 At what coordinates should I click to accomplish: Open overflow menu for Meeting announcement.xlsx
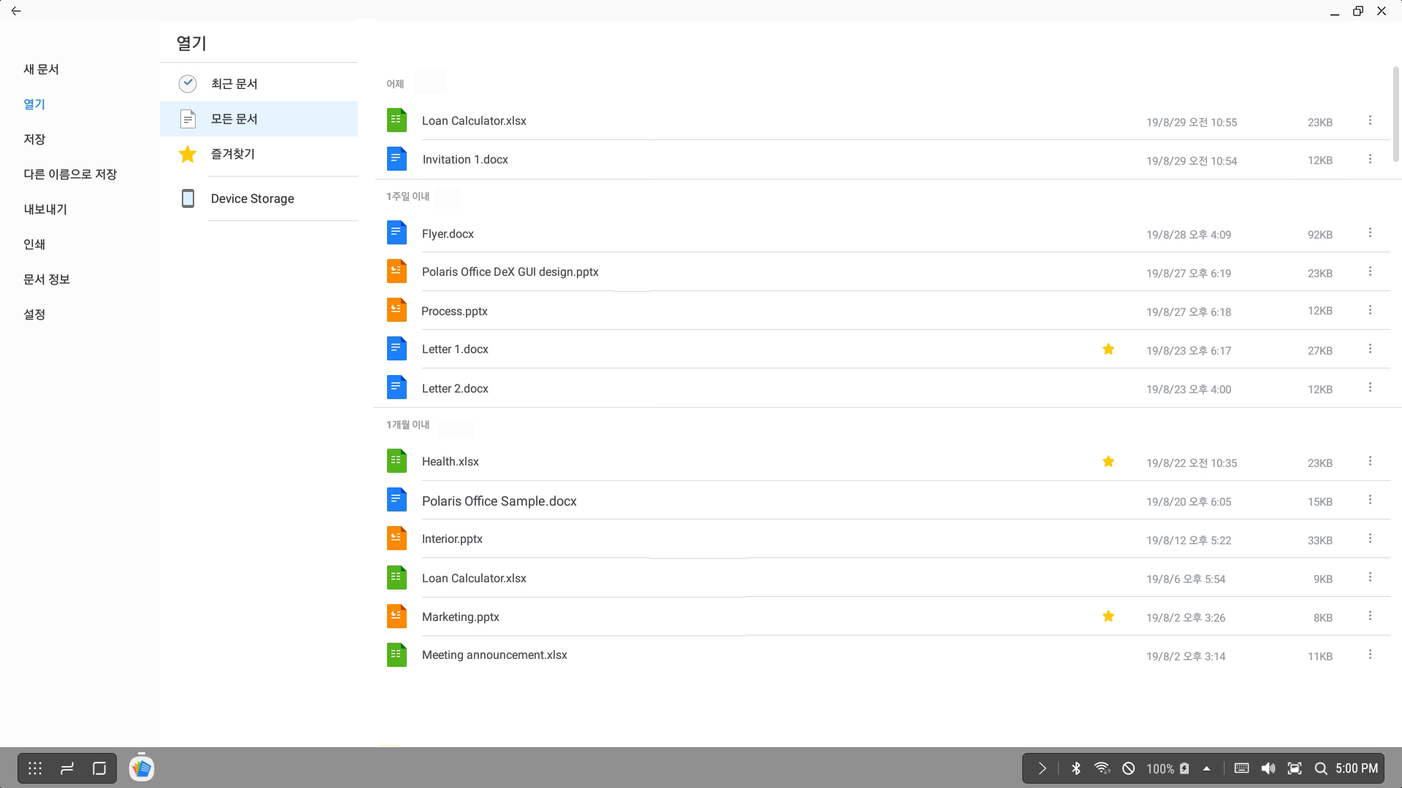pyautogui.click(x=1370, y=654)
